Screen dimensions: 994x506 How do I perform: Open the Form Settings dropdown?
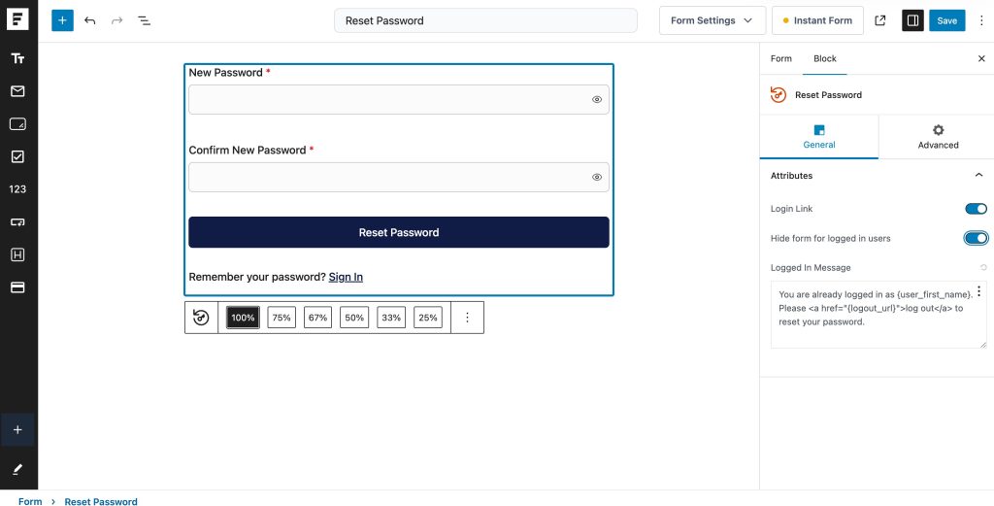[x=712, y=20]
